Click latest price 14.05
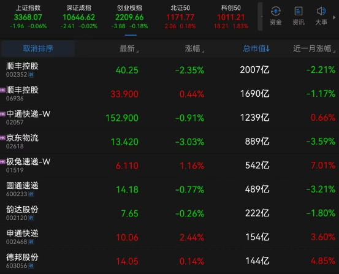Viewport: 339px width, 274px height. point(127,262)
